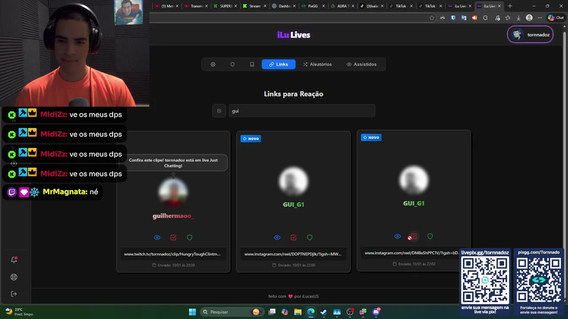Open Task View on the taskbar
The height and width of the screenshot is (319, 568).
pos(272,312)
